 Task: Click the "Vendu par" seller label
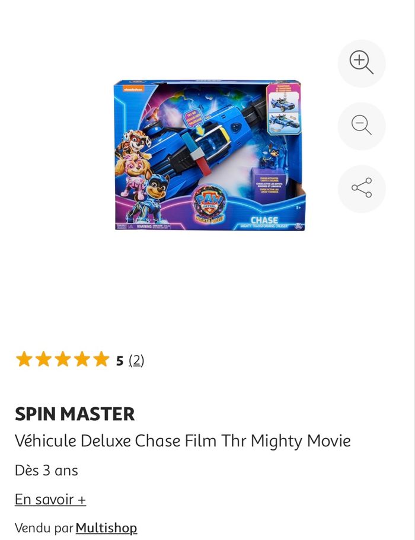coord(44,528)
